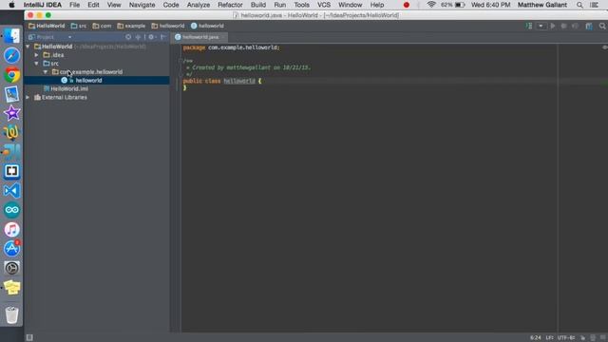Open the File menu

click(x=74, y=5)
